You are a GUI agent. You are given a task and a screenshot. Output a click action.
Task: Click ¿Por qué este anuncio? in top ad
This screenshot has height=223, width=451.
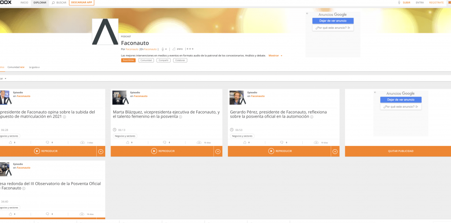(333, 28)
